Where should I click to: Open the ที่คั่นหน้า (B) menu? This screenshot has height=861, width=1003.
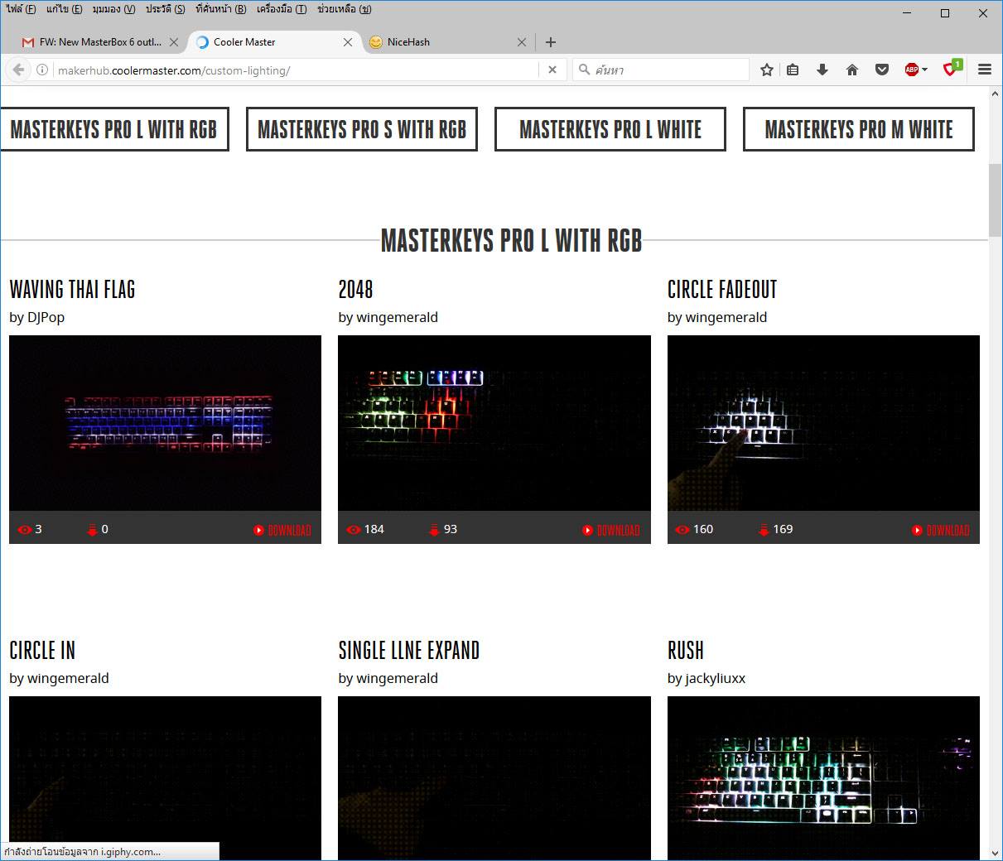(x=220, y=9)
